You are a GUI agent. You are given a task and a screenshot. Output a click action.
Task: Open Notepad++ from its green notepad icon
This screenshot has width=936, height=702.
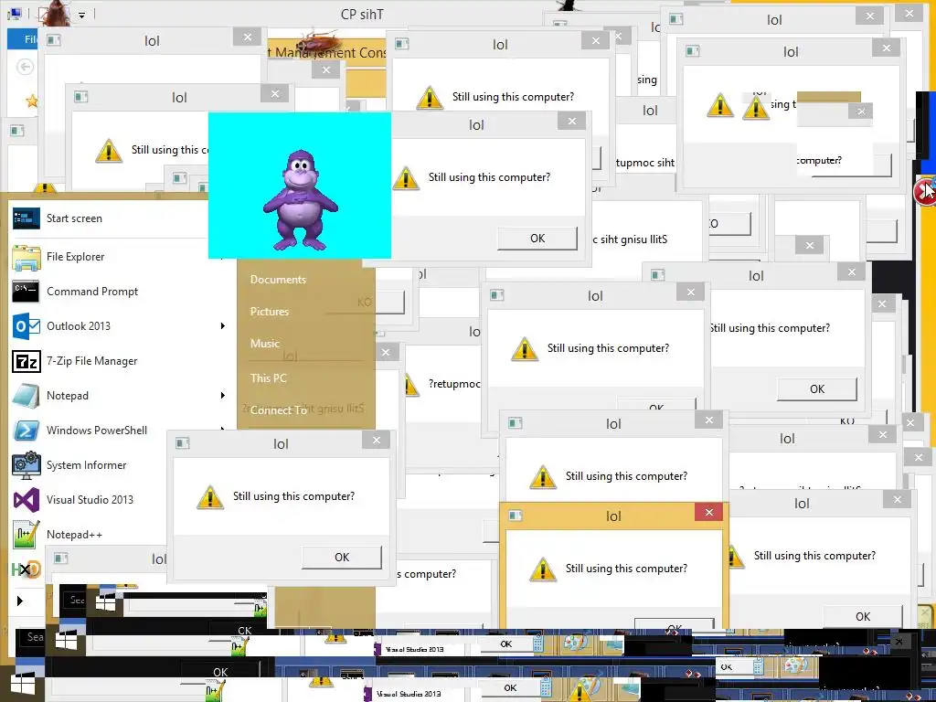pyautogui.click(x=27, y=535)
